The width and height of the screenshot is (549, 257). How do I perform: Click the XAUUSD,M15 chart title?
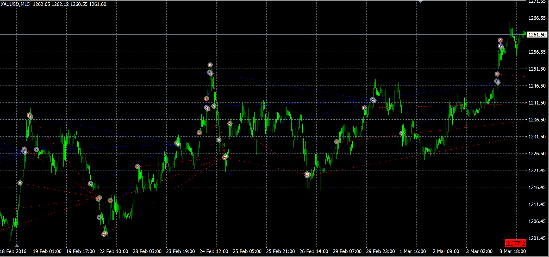[x=15, y=4]
